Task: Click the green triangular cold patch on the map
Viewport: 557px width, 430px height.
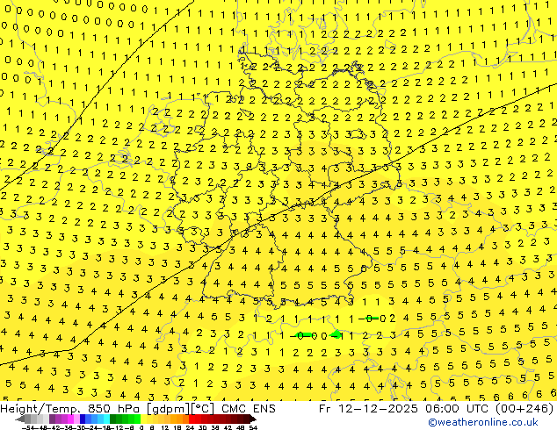Action: [336, 333]
